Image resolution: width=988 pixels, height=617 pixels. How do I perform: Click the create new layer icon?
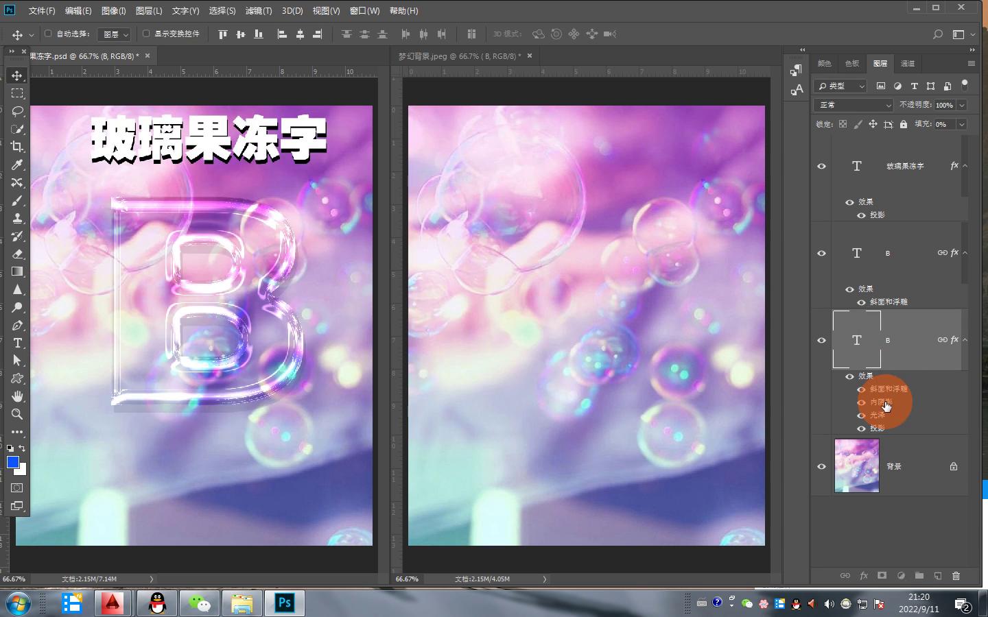tap(937, 576)
